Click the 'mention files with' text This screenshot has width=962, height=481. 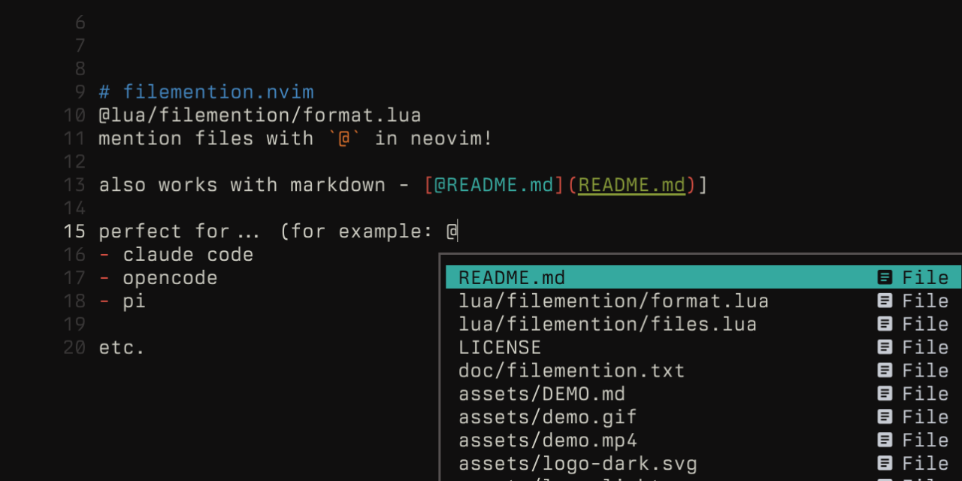[x=206, y=139]
